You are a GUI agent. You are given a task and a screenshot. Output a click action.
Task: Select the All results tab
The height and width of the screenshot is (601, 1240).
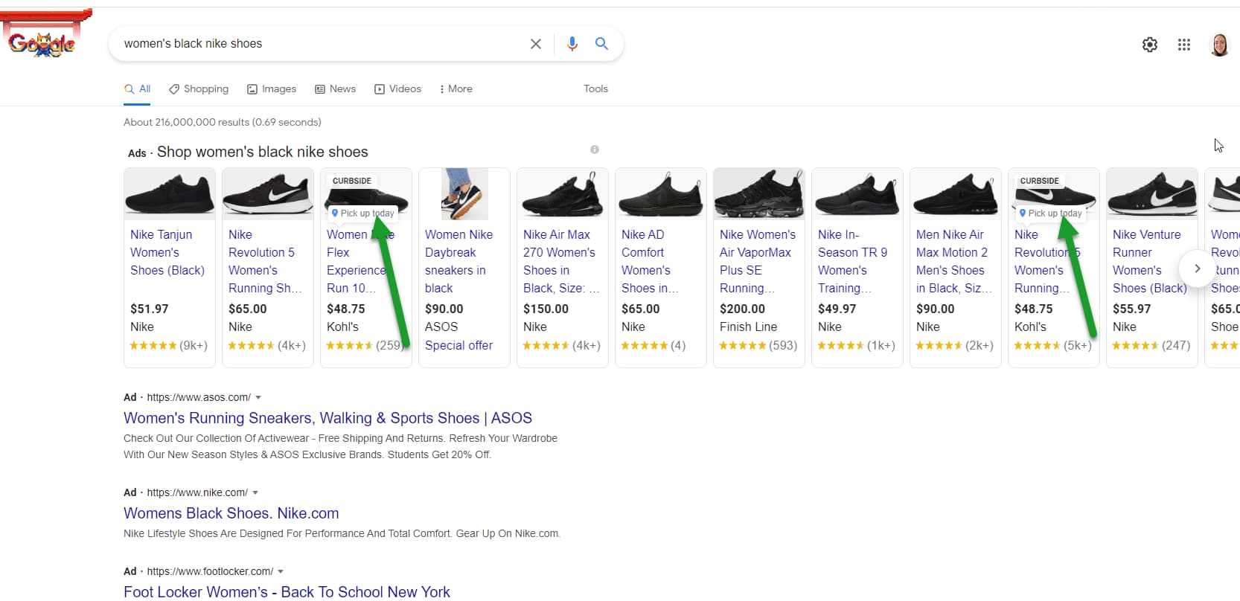pos(138,89)
